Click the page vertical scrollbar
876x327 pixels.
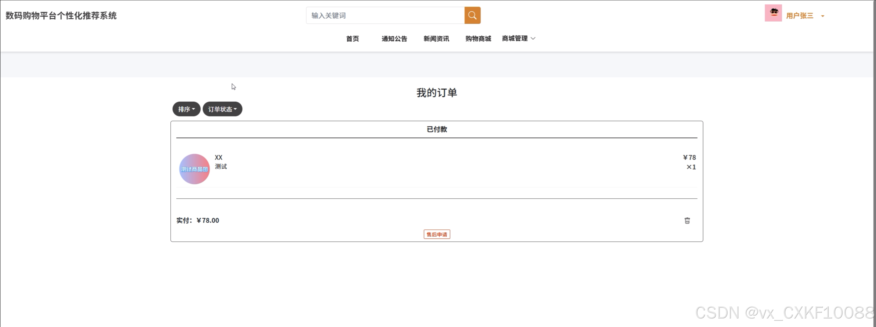point(874,163)
